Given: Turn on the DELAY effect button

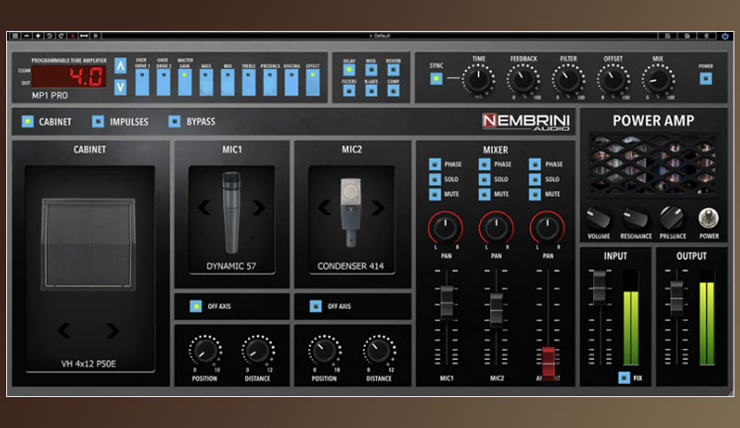Looking at the screenshot, I should [x=349, y=70].
